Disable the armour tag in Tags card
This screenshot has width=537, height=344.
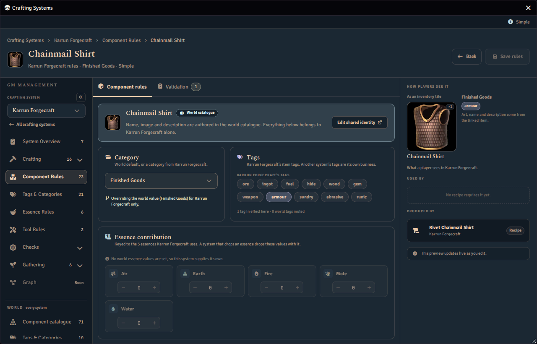pyautogui.click(x=279, y=197)
